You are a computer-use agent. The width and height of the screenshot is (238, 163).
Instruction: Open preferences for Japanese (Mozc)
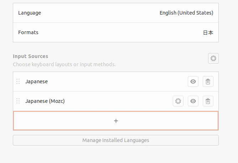coord(178,101)
